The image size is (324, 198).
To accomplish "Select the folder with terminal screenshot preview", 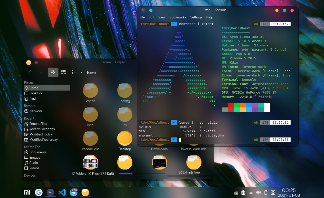I will click(x=159, y=162).
